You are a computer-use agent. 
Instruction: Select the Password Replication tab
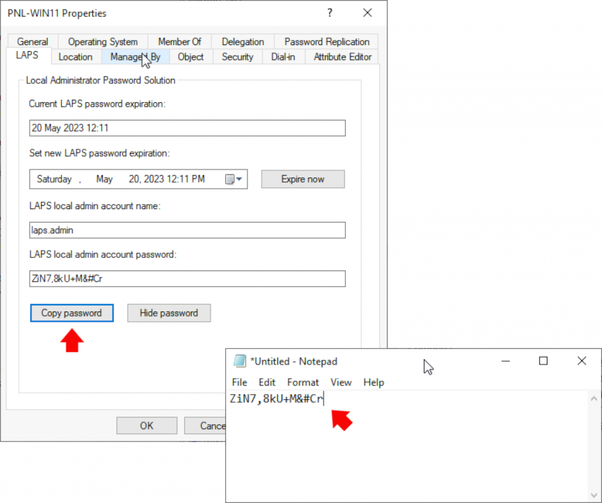click(x=327, y=41)
